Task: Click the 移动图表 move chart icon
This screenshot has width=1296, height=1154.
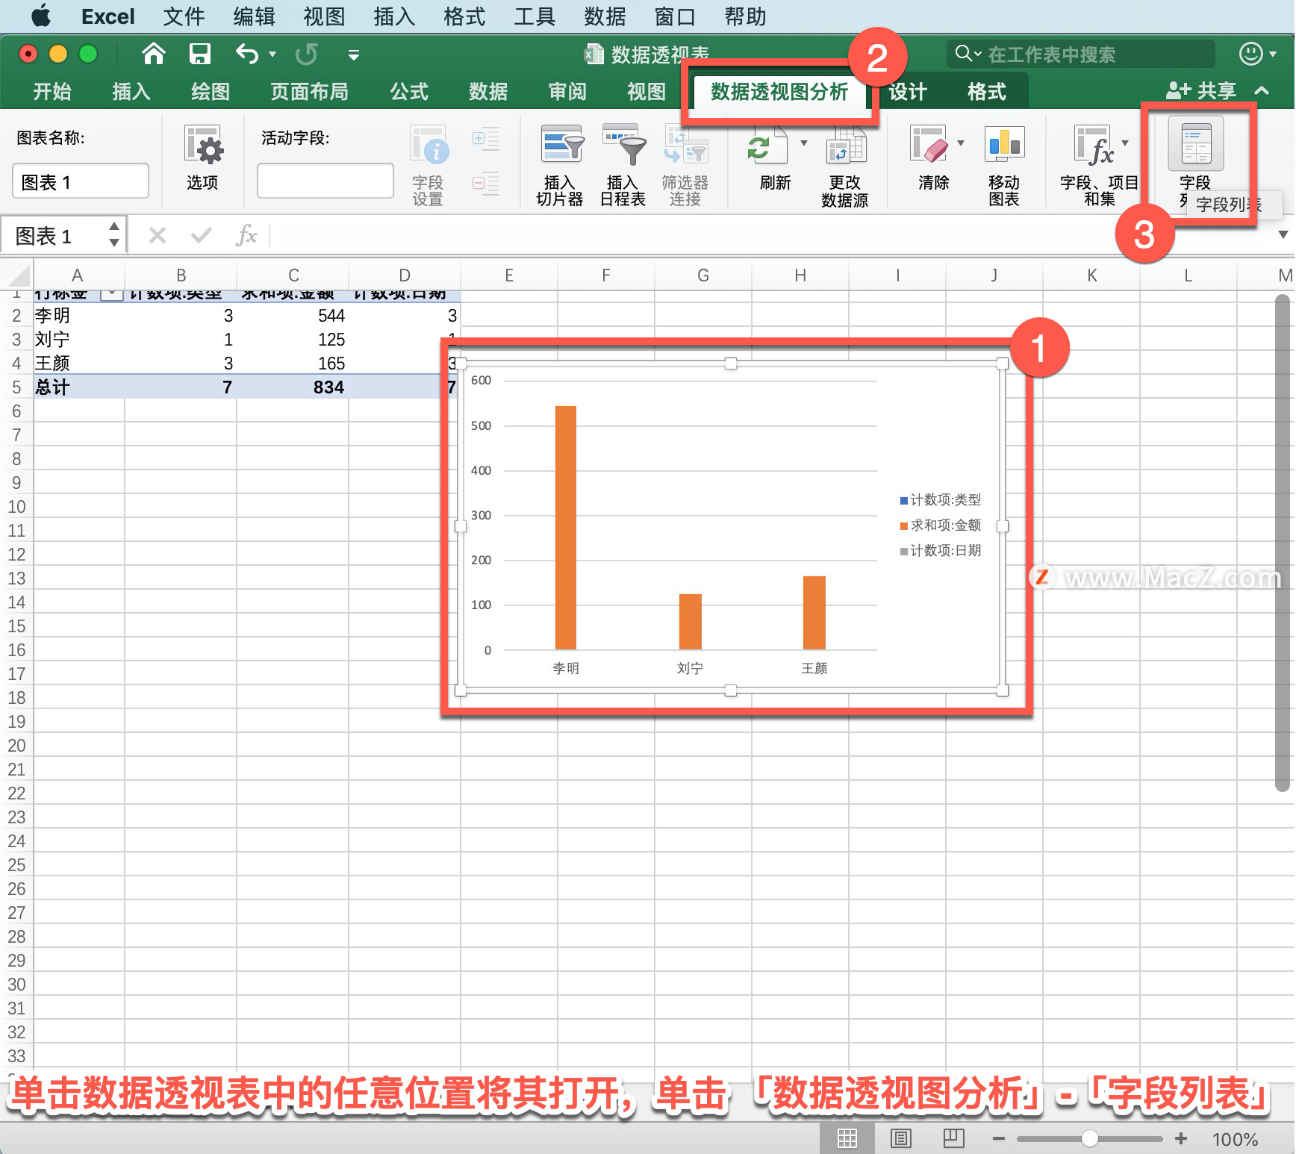Action: [1004, 144]
